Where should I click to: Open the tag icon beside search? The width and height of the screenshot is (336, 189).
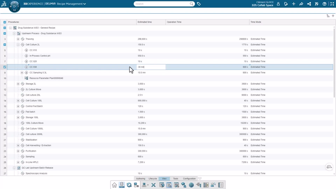199,4
